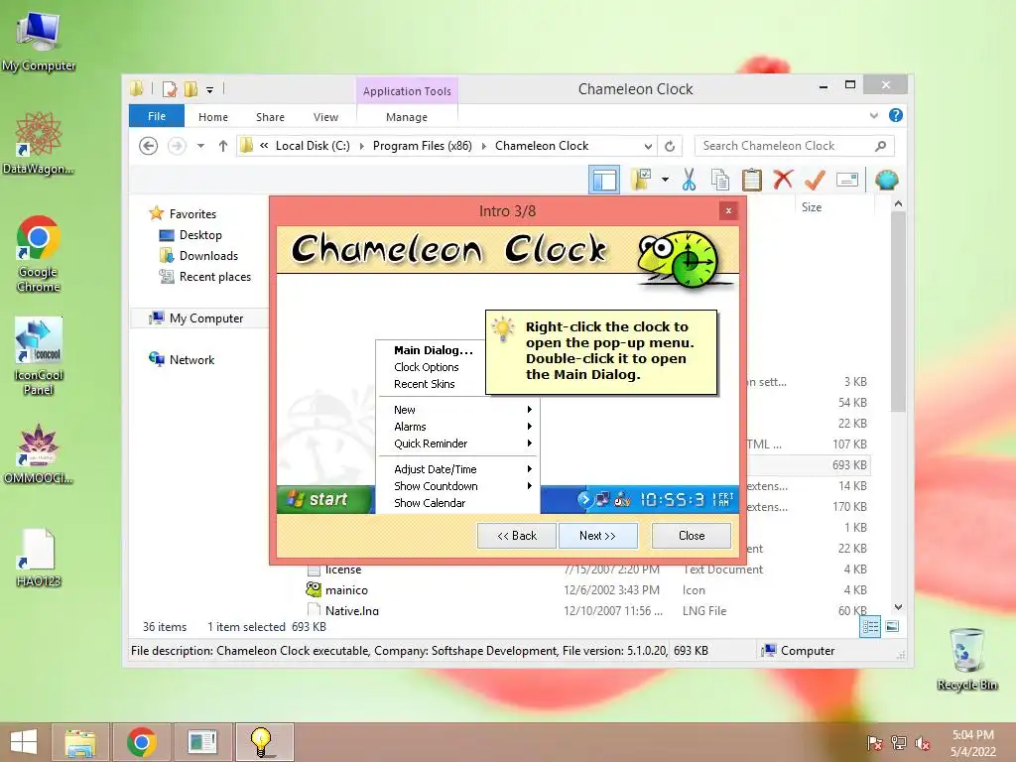The image size is (1016, 762).
Task: Switch to large icons view at bottom right
Action: (x=892, y=626)
